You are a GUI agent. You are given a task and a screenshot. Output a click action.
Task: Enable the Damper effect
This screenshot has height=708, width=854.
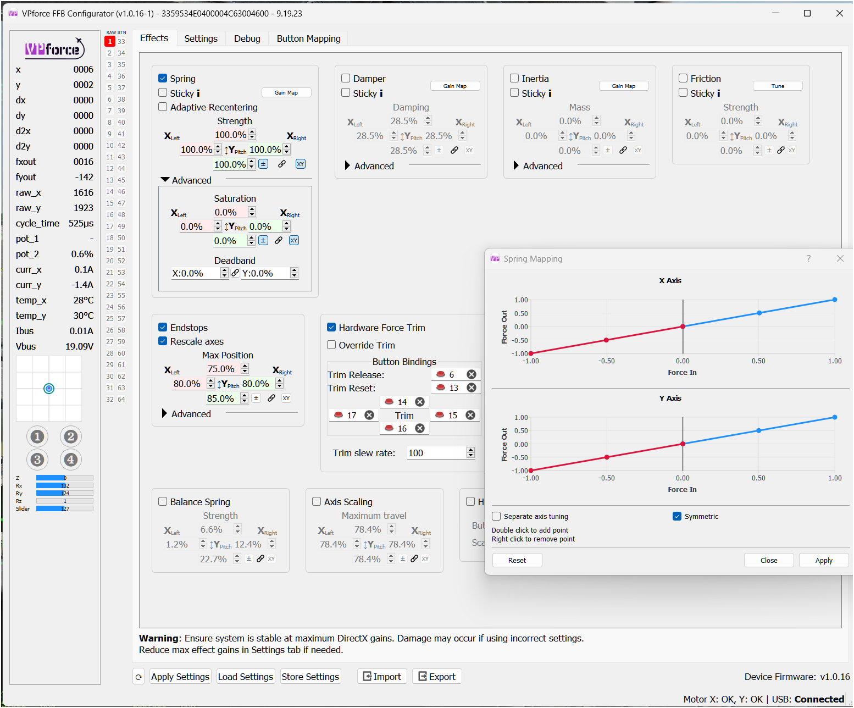[346, 78]
